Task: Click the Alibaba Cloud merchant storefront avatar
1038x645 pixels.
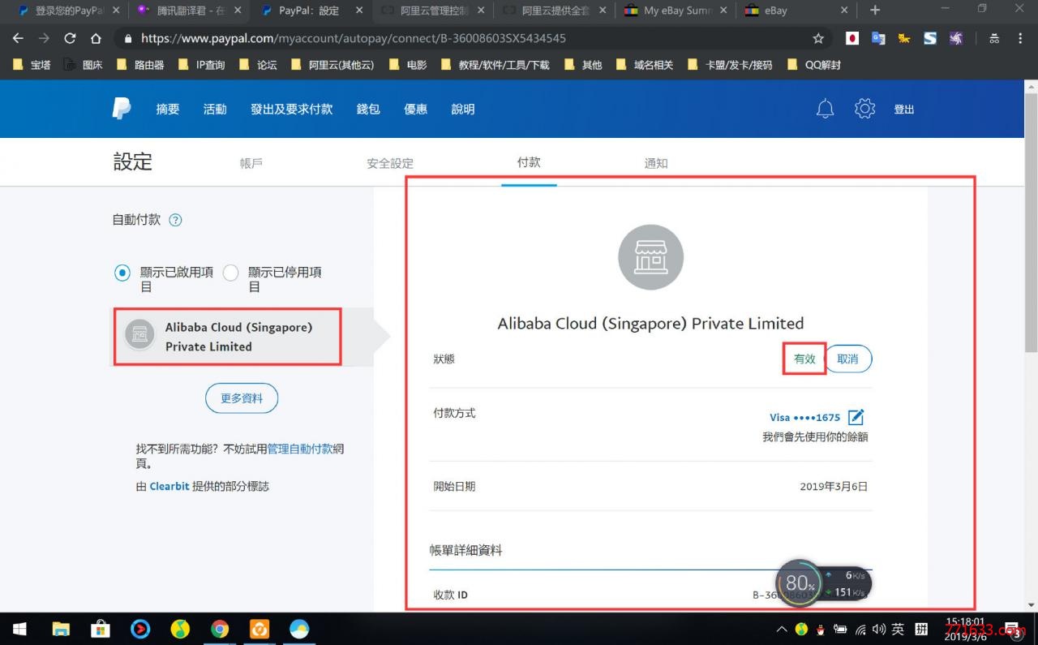Action: pyautogui.click(x=650, y=257)
